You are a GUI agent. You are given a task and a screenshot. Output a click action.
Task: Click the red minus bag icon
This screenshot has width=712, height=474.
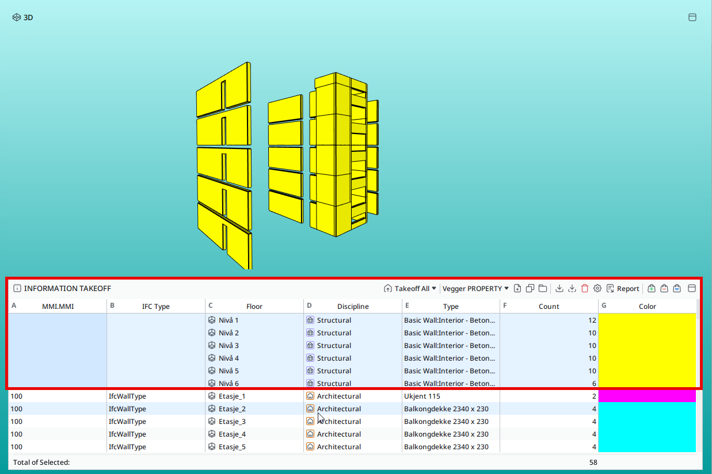[x=664, y=289]
